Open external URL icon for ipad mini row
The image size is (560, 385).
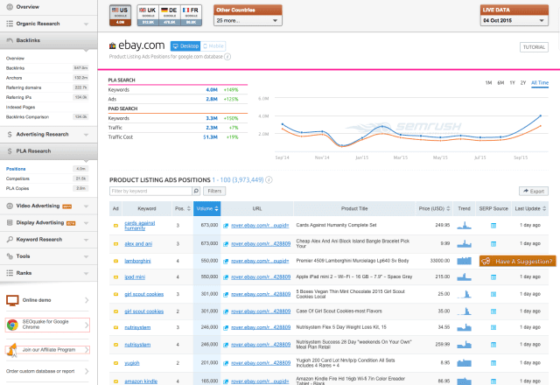[226, 277]
